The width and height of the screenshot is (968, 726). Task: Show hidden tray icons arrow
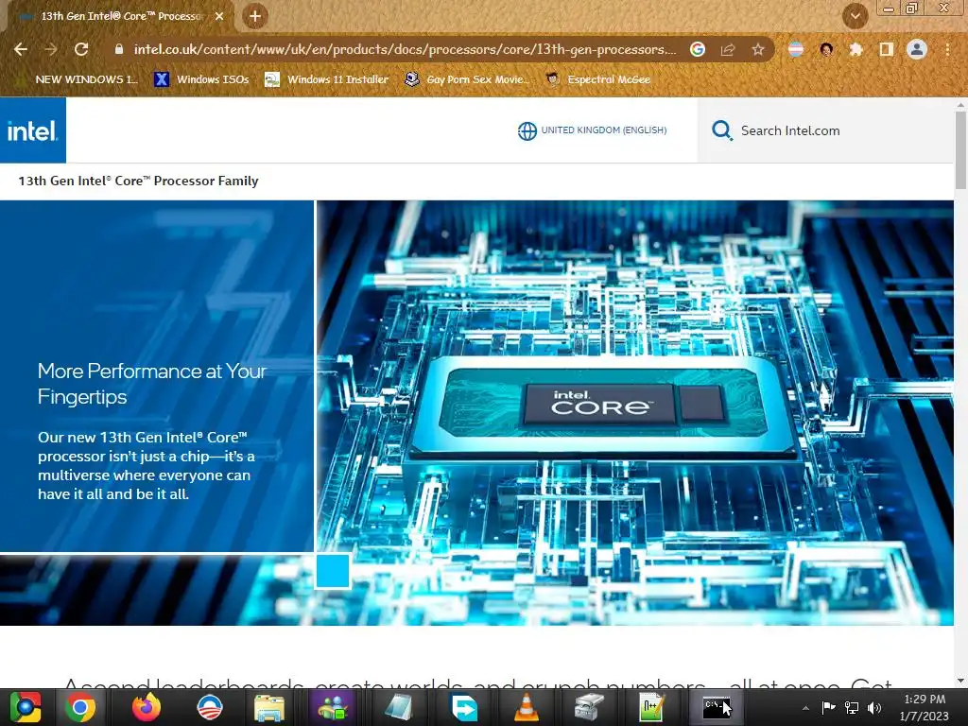pos(805,708)
